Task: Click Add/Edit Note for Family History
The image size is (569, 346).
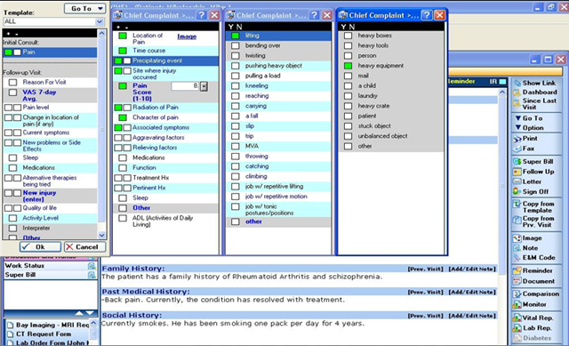Action: click(x=472, y=269)
